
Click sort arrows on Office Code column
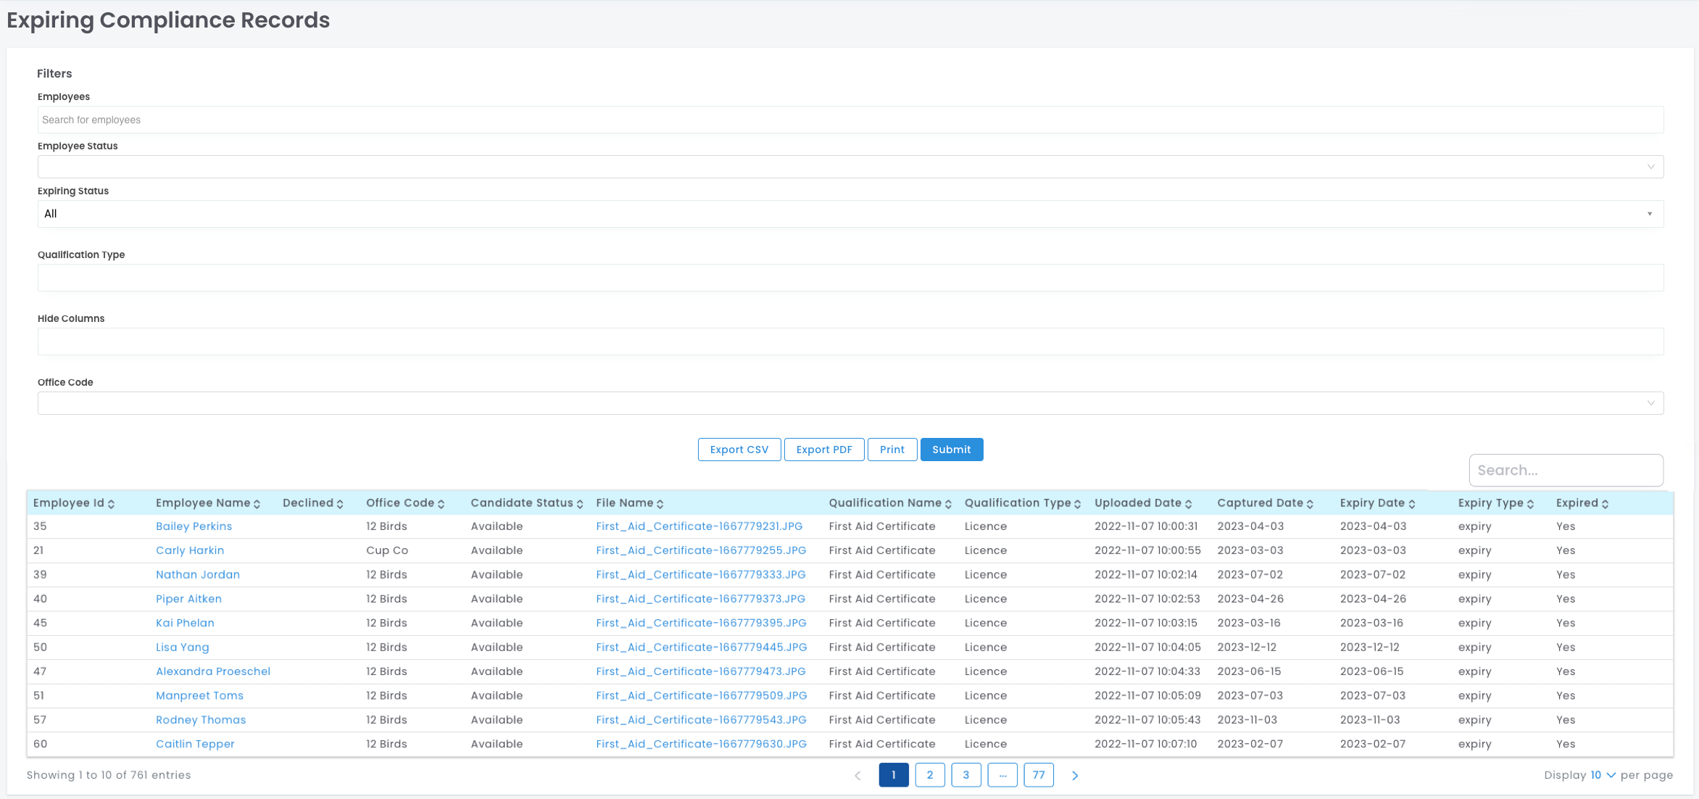(441, 504)
